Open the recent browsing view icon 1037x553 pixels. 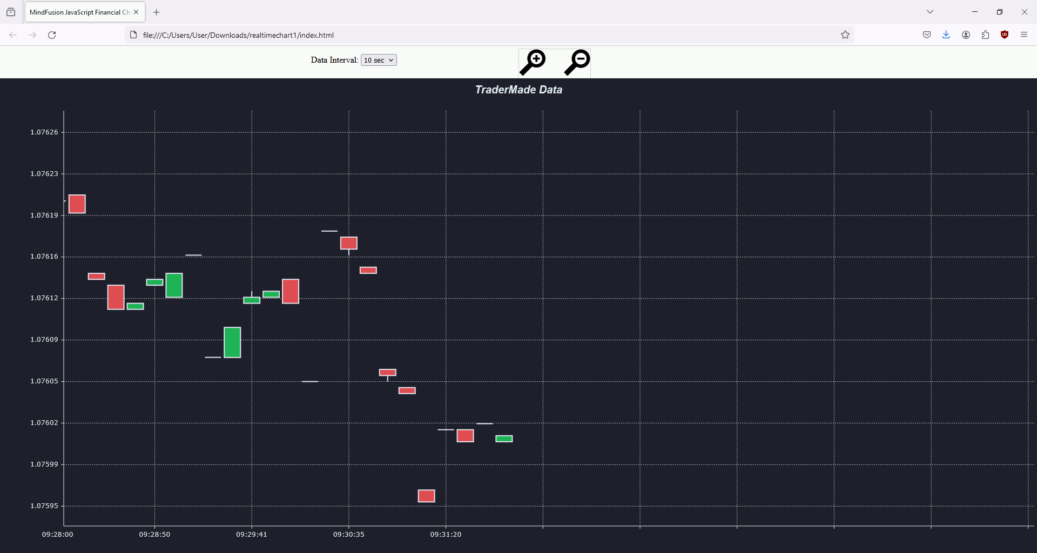tap(11, 12)
